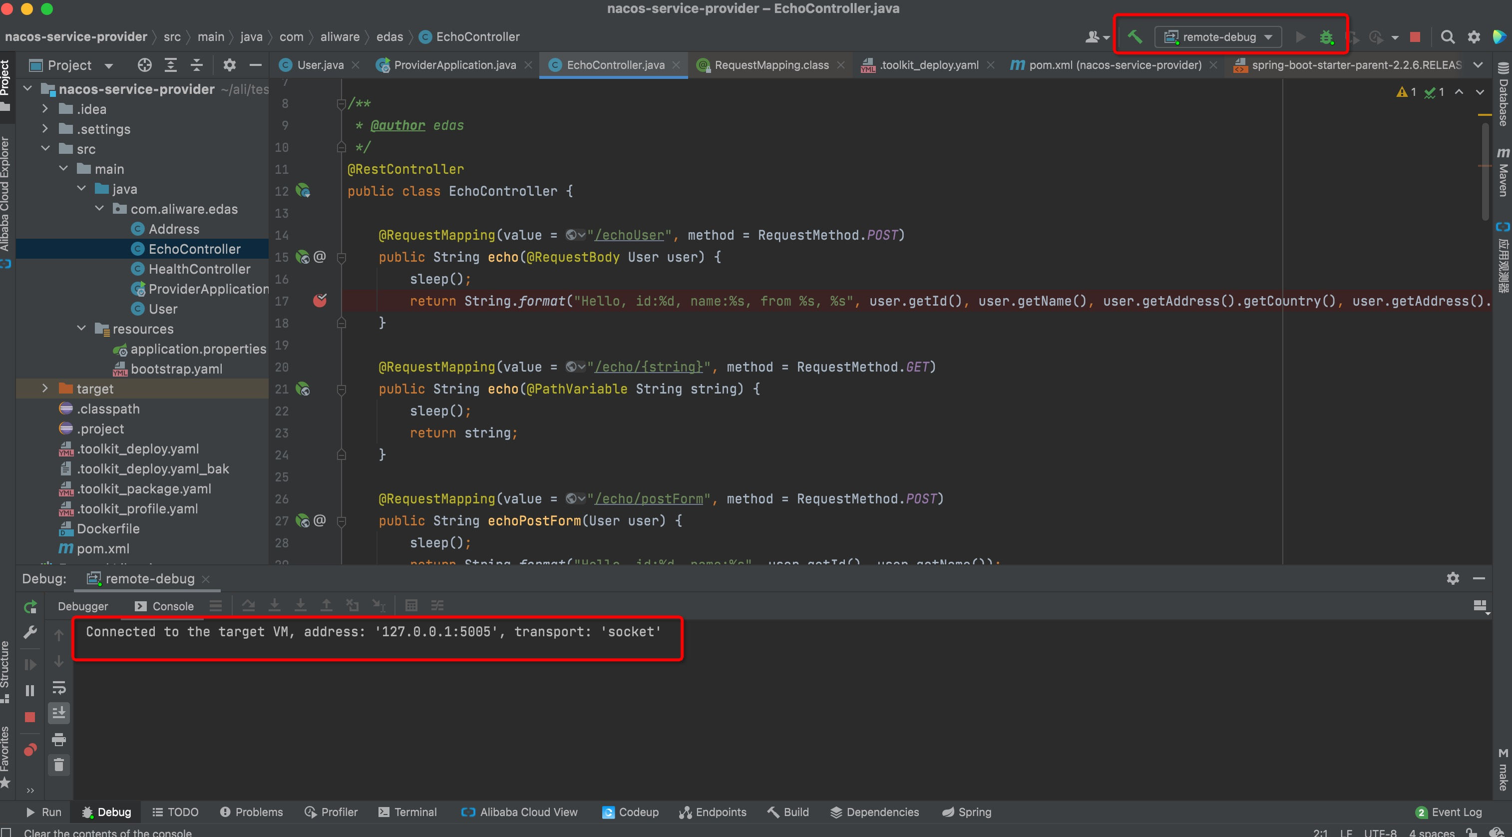Click the Build Project hammer icon

point(1134,37)
